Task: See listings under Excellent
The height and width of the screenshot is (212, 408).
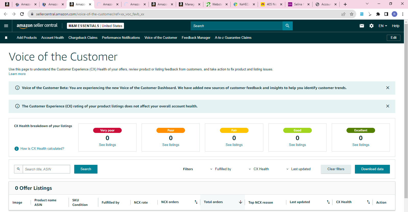Action: coord(361,145)
